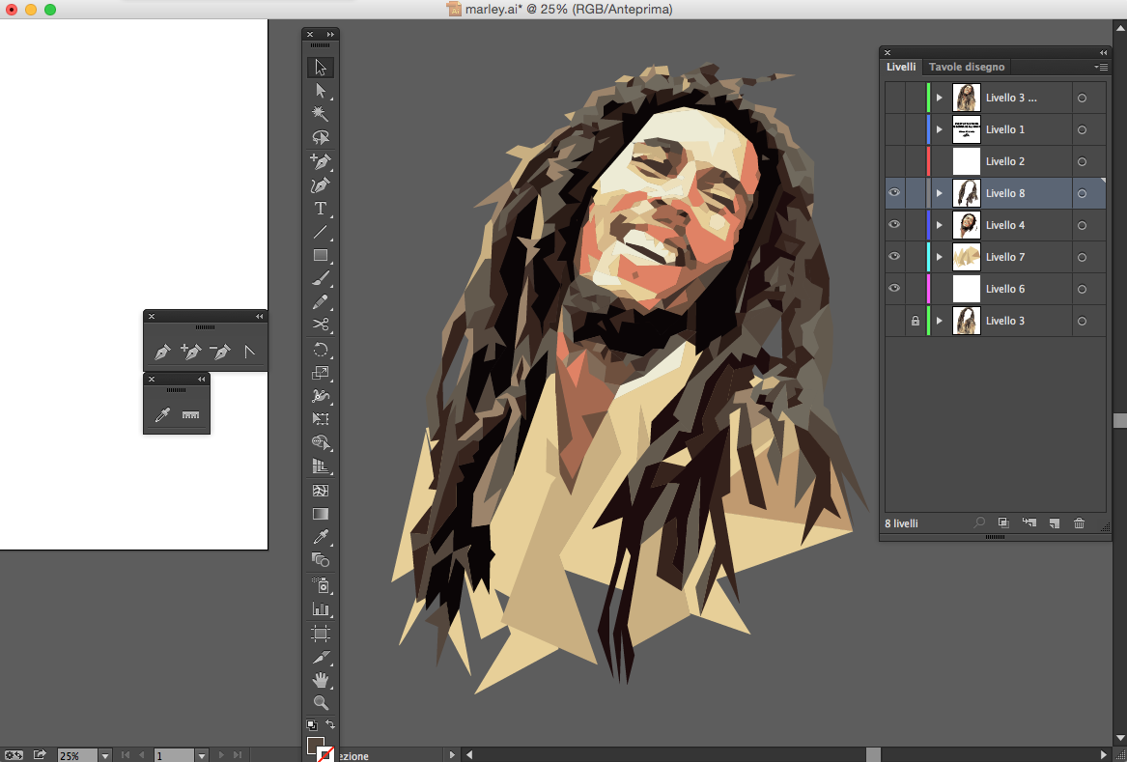Reset to default fill and stroke
This screenshot has width=1127, height=762.
click(312, 724)
